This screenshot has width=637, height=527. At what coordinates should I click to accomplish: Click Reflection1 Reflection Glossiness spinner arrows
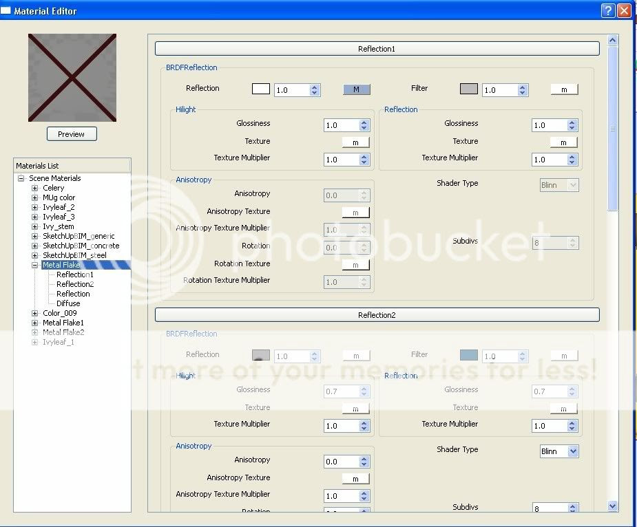click(572, 125)
